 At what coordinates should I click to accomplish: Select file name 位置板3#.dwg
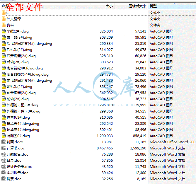pyautogui.click(x=18, y=117)
